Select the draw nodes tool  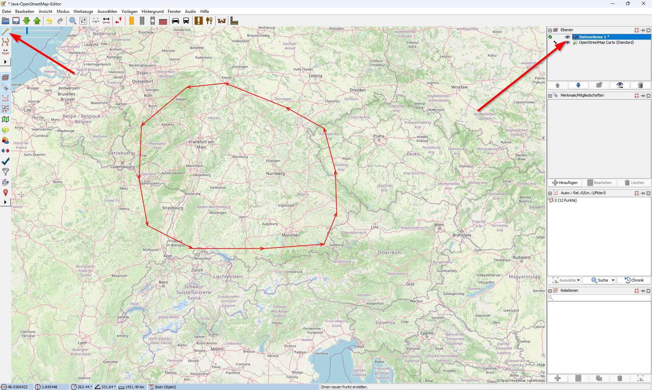(x=5, y=32)
